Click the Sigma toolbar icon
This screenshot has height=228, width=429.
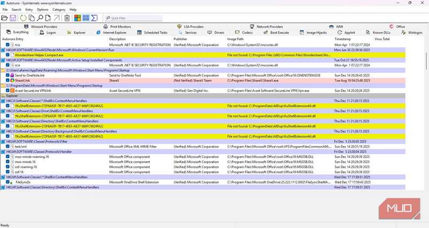94,18
